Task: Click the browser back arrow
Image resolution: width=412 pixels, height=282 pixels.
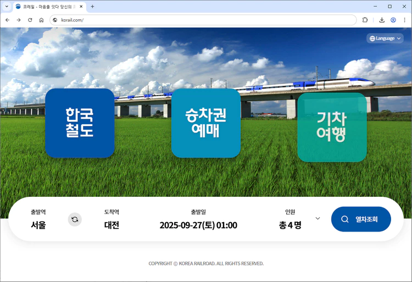Action: (x=7, y=20)
